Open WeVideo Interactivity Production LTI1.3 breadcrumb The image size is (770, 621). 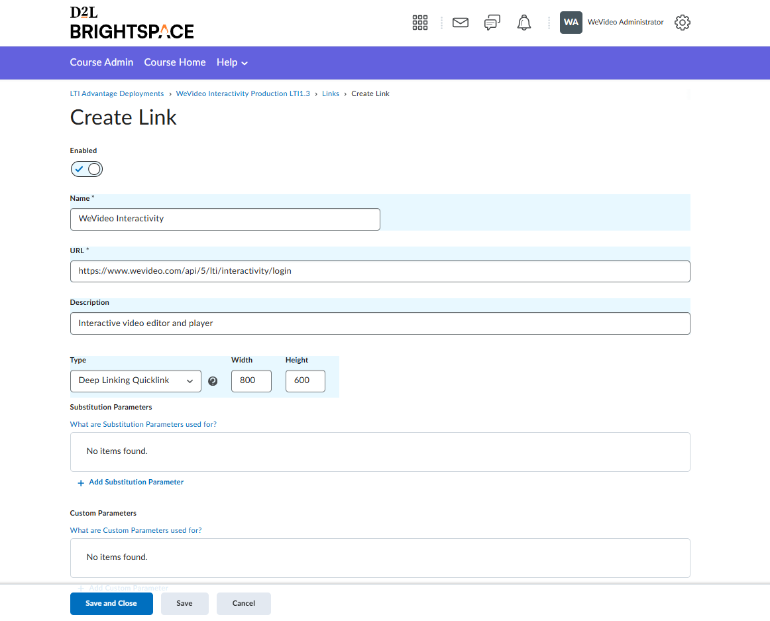[x=243, y=94]
